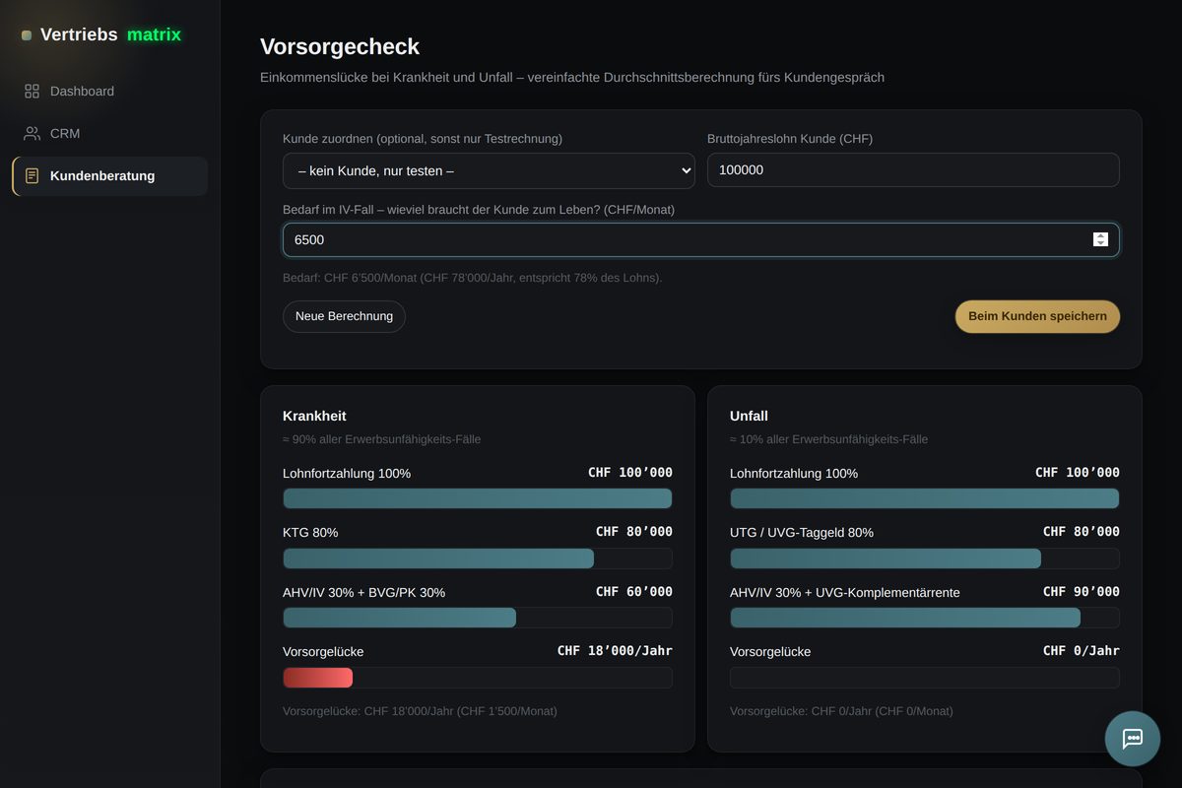Click the Krankheit Lohnfortzahlung 100% bar

[478, 498]
